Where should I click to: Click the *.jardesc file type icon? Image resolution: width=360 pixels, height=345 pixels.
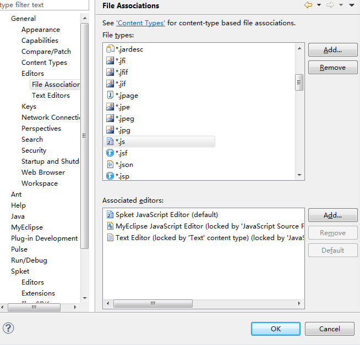[x=110, y=49]
